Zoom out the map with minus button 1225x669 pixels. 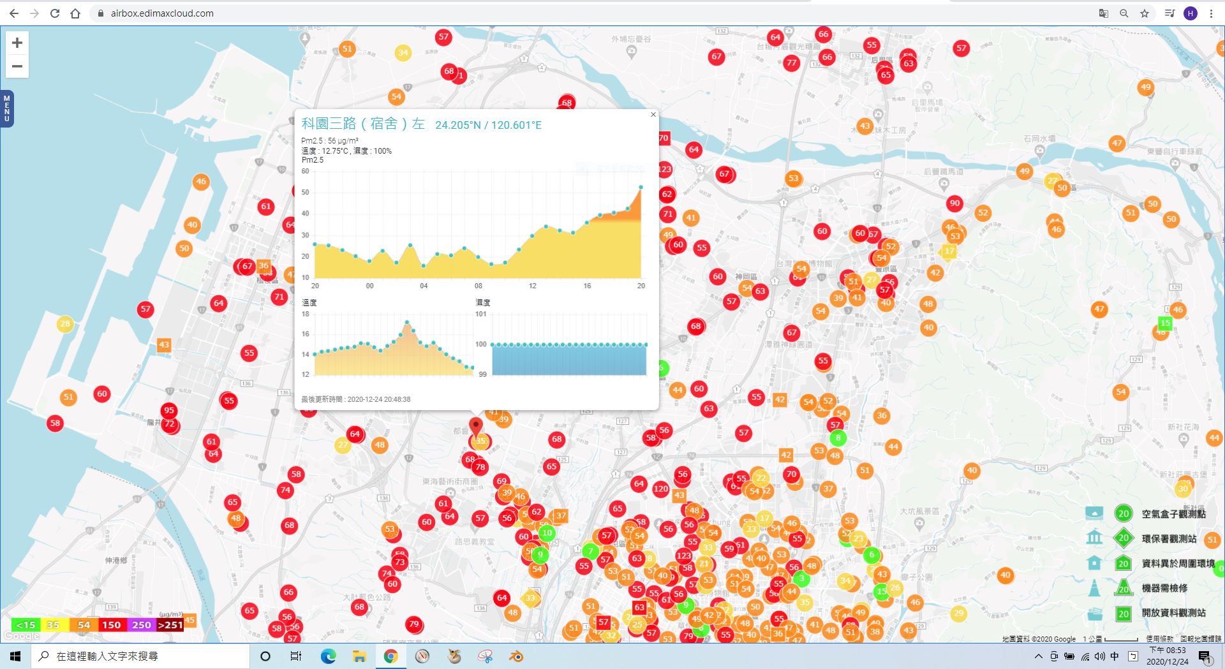pos(17,66)
